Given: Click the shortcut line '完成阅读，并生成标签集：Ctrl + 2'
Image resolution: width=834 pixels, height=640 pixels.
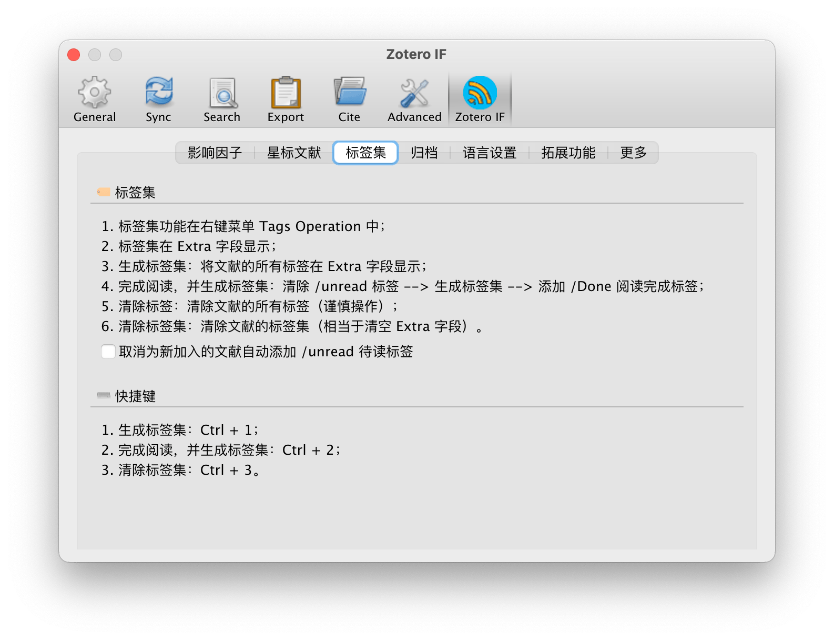Looking at the screenshot, I should point(221,450).
